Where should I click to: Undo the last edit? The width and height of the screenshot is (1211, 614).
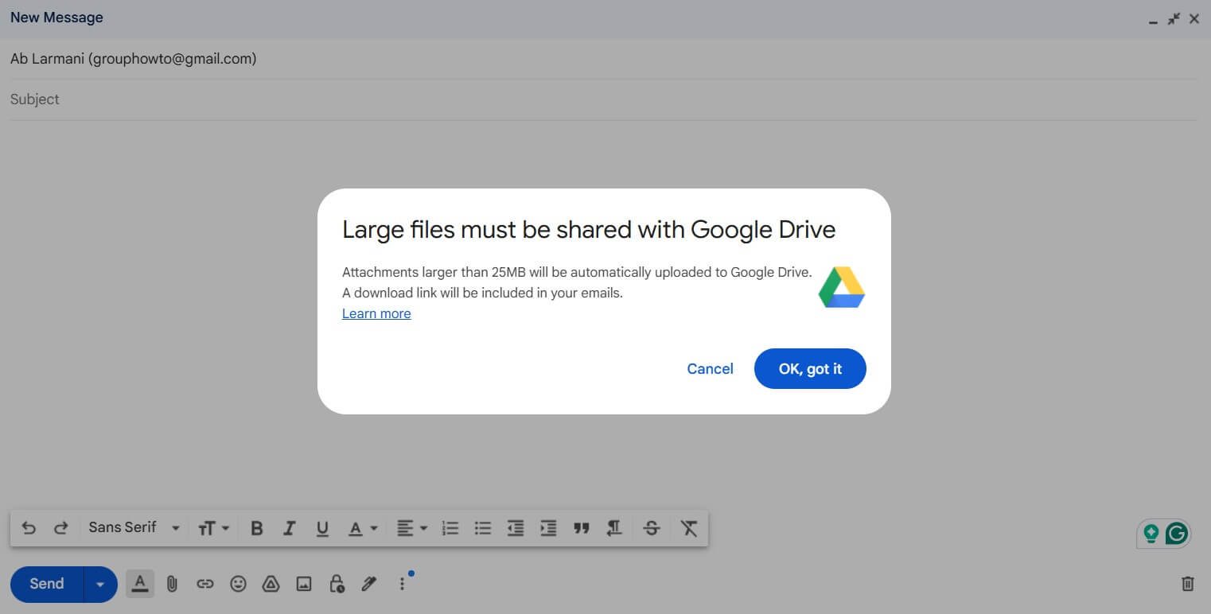[29, 527]
